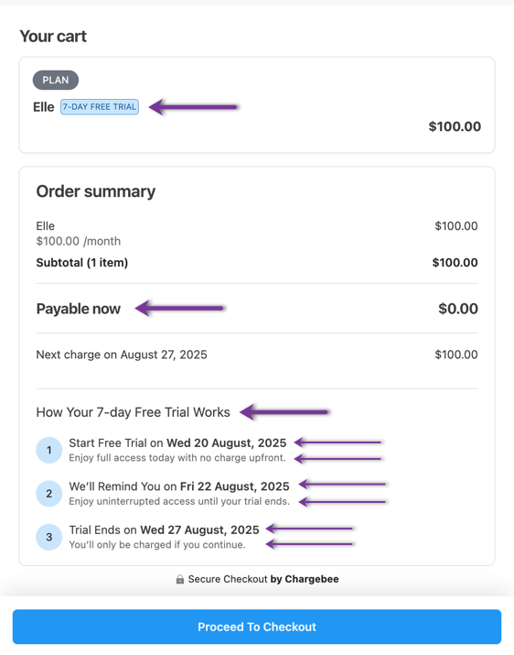Image resolution: width=514 pixels, height=655 pixels.
Task: Click the $100.00 price in the cart card
Action: coord(455,126)
